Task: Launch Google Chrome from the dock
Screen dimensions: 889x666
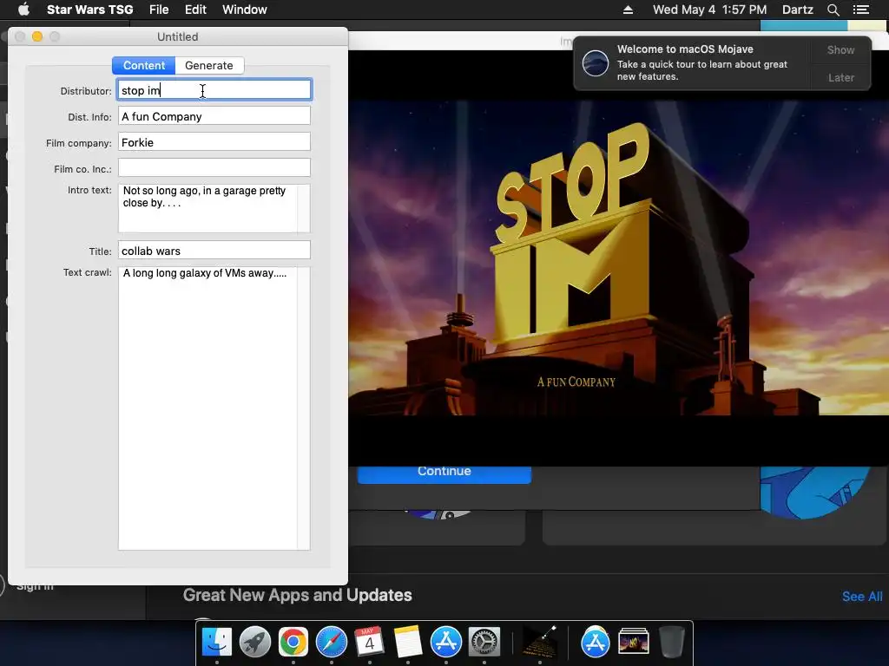Action: (x=293, y=643)
